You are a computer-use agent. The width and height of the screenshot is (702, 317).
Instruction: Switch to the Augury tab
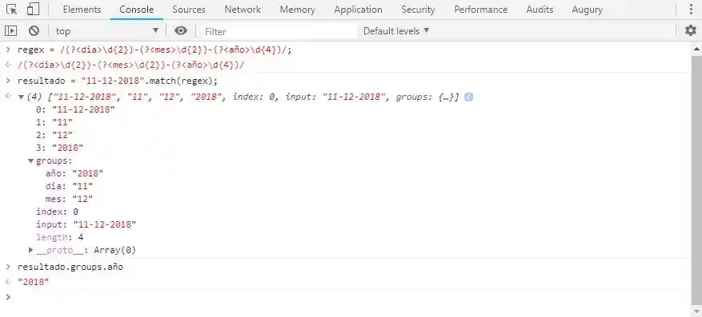point(587,10)
